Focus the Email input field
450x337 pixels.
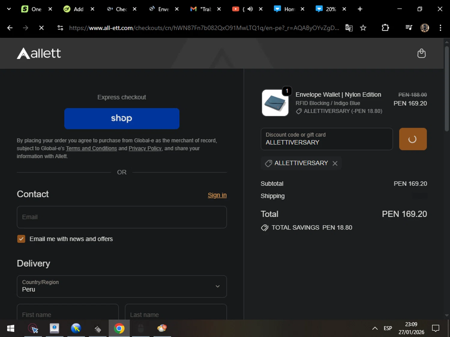[122, 217]
